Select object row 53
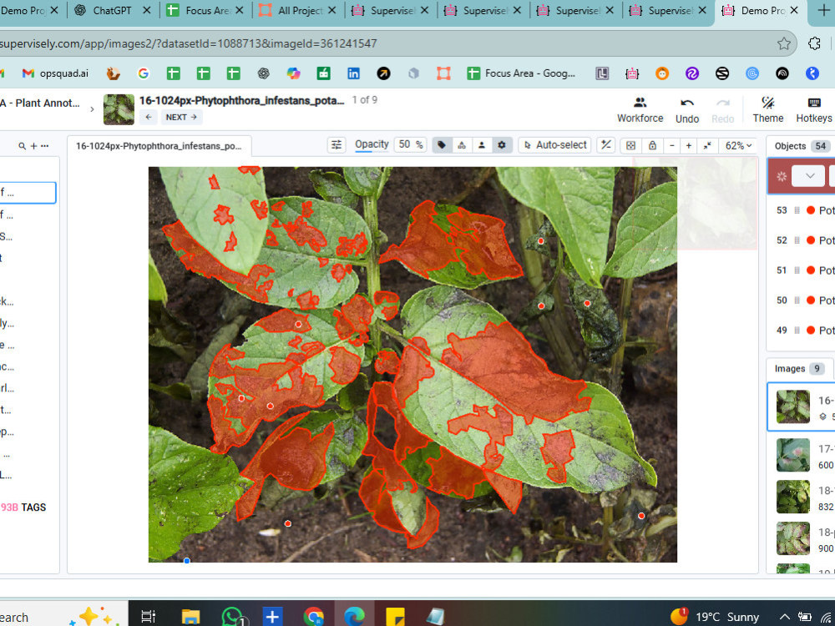This screenshot has height=626, width=835. [802, 210]
